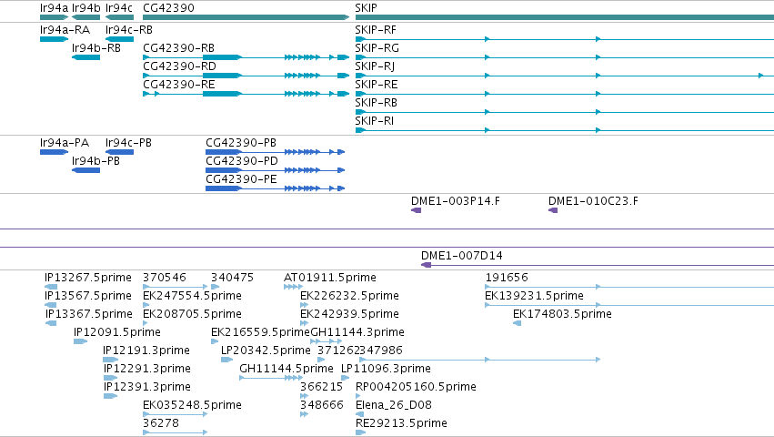Click the CG42390 gene span bar

tap(246, 17)
